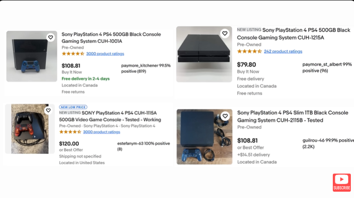Click the NEW LOW PRICE badge
Viewport: 354px width, 198px height.
[x=73, y=107]
